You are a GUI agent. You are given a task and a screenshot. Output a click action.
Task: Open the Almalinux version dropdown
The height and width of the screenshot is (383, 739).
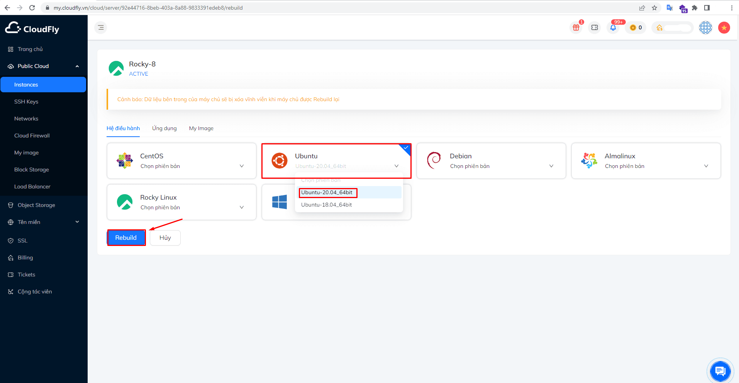click(706, 166)
